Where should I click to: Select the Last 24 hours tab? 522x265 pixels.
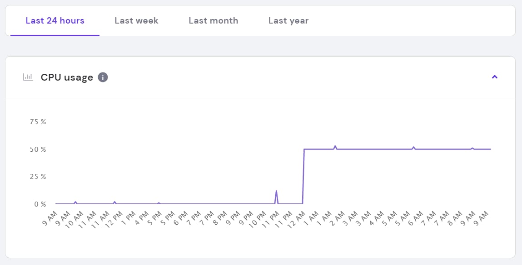[x=55, y=20]
